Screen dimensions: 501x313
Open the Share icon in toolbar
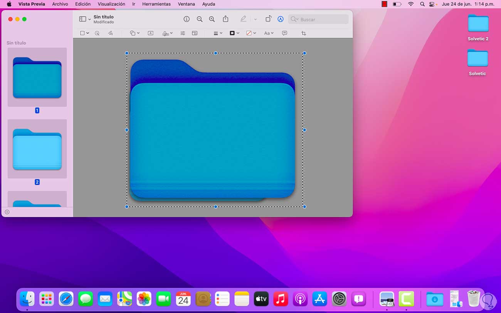pyautogui.click(x=226, y=19)
